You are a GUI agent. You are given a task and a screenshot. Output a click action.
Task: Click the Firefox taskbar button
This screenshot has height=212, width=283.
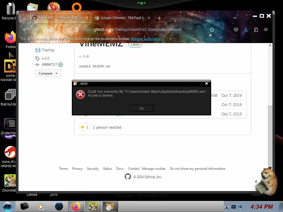(76, 206)
